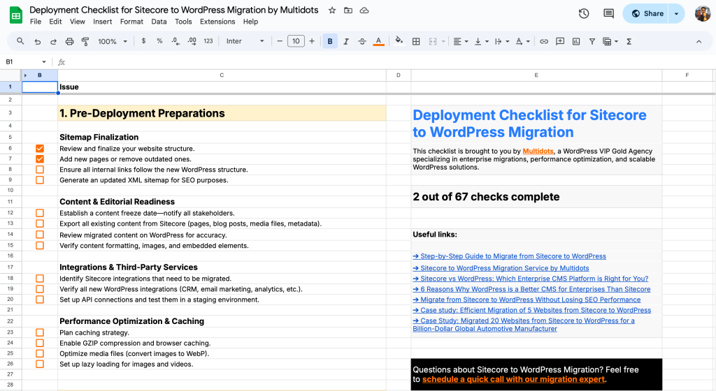Image resolution: width=716 pixels, height=391 pixels.
Task: Open the Inter font dropdown
Action: (245, 41)
